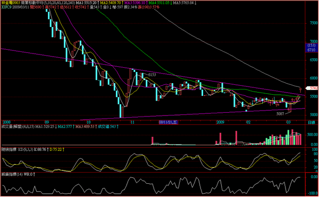Click the 5087 low annotation

tap(280, 114)
